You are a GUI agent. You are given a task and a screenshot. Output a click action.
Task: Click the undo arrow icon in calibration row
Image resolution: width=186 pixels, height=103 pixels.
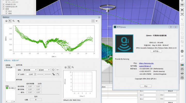(58, 74)
